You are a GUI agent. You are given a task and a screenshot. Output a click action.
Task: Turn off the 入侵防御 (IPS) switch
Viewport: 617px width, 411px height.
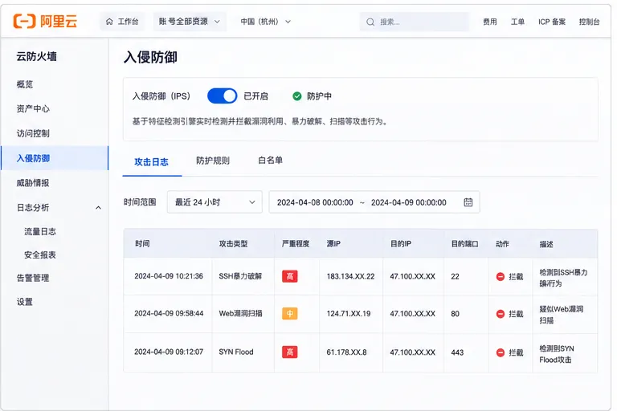(x=223, y=96)
